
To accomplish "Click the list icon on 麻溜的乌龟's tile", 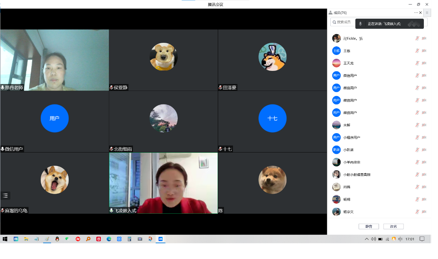I will click(5, 196).
